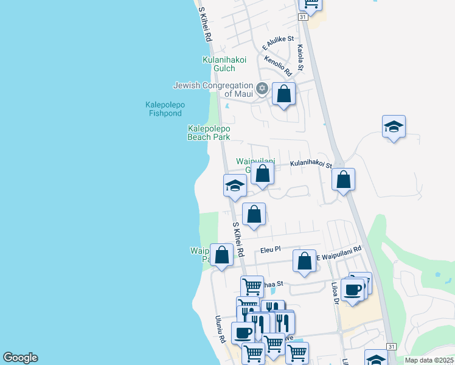
Task: Click the Liloa Dr street label
Action: pos(335,293)
